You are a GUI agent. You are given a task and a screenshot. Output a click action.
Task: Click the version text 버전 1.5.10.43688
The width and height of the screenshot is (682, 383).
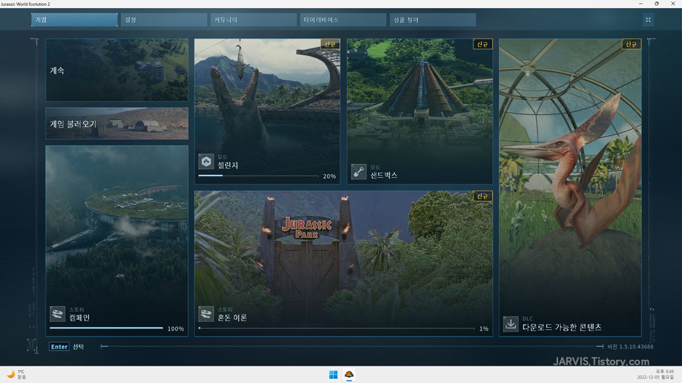630,346
